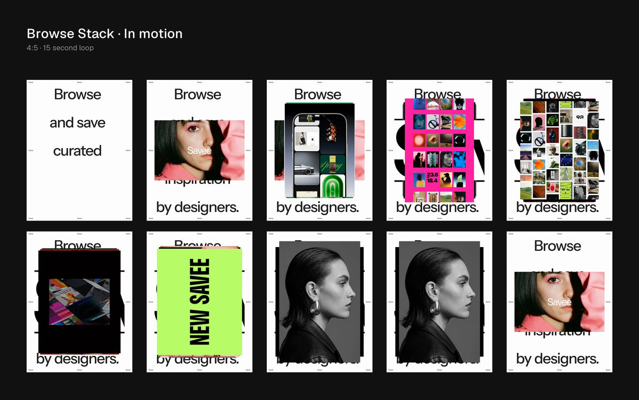Viewport: 639px width, 400px height.
Task: Select the frame with the hot-pink image grid
Action: pos(439,150)
